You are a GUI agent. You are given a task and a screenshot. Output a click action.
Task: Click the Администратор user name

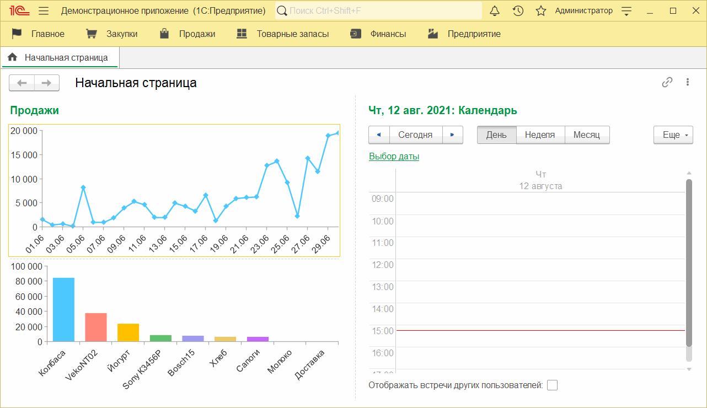(583, 11)
